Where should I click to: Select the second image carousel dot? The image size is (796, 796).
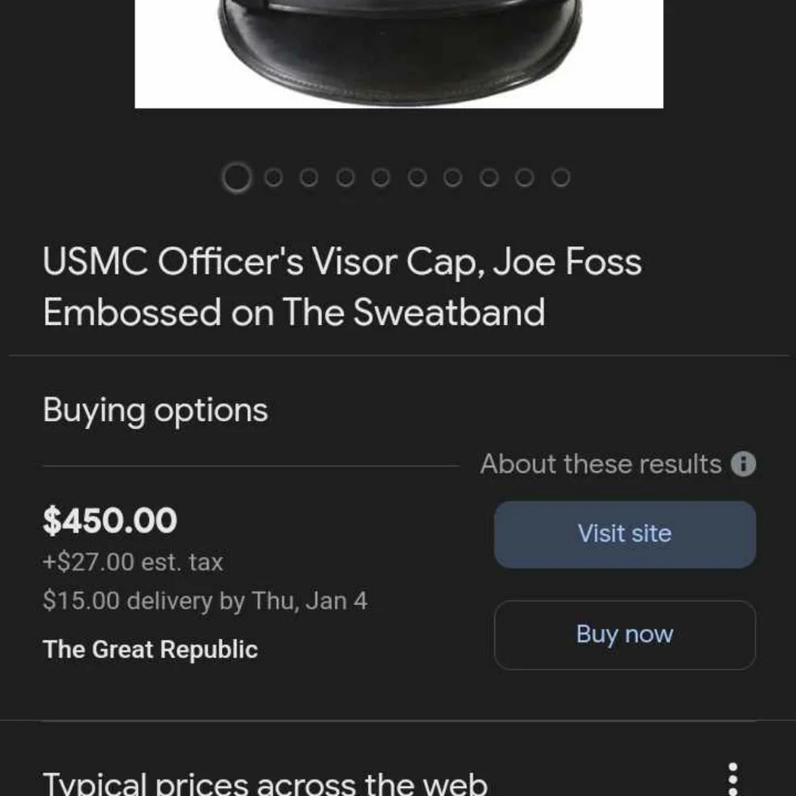[274, 178]
